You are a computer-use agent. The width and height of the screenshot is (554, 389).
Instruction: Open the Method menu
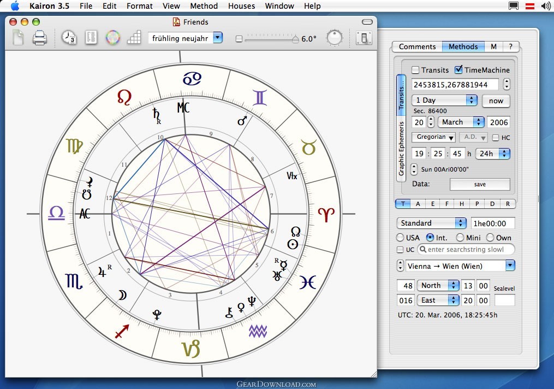click(x=204, y=5)
